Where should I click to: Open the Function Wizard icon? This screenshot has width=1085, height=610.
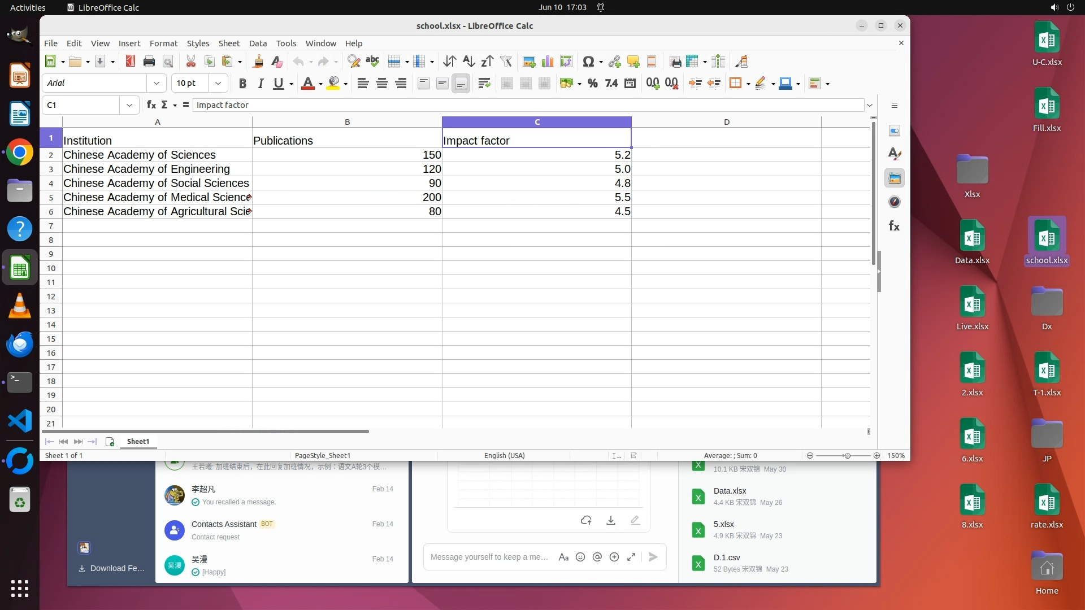[151, 105]
